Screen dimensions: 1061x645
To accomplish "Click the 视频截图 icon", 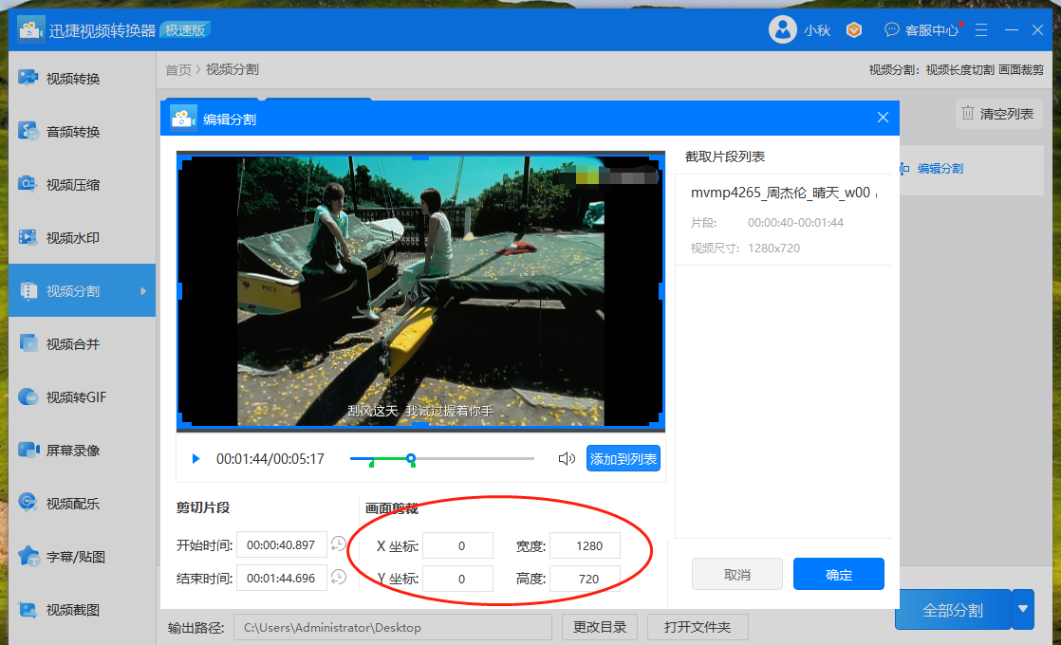I will 28,609.
